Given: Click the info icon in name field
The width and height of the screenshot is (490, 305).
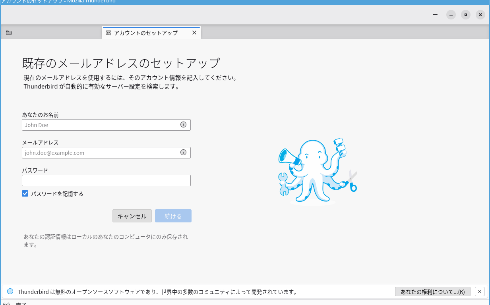Looking at the screenshot, I should tap(183, 125).
